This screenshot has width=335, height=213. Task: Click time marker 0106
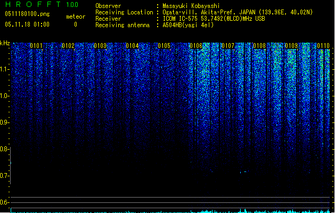[x=196, y=46]
